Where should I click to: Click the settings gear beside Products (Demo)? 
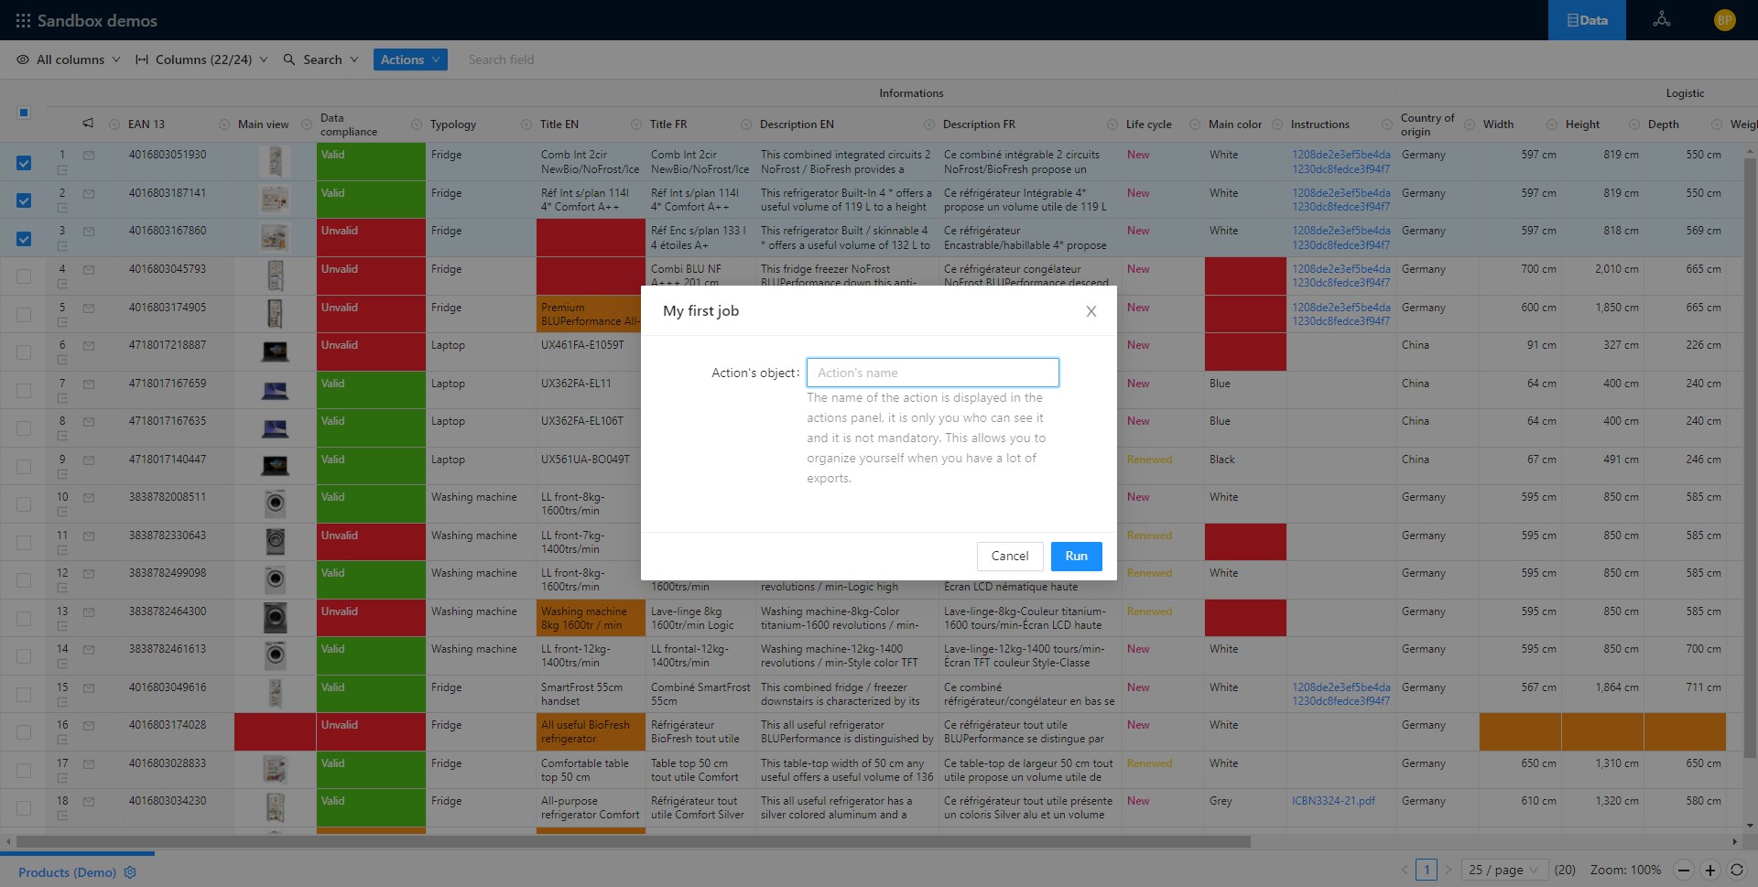(x=130, y=872)
